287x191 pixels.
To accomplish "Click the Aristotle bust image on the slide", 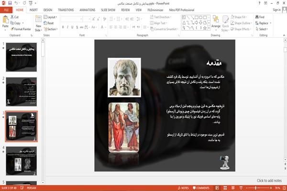I will click(x=124, y=77).
